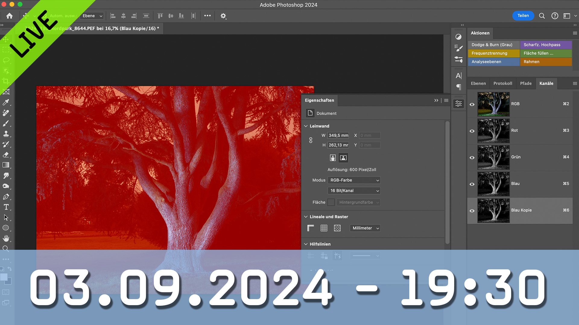Image resolution: width=579 pixels, height=325 pixels.
Task: Click the align top edges icon
Action: 160,16
